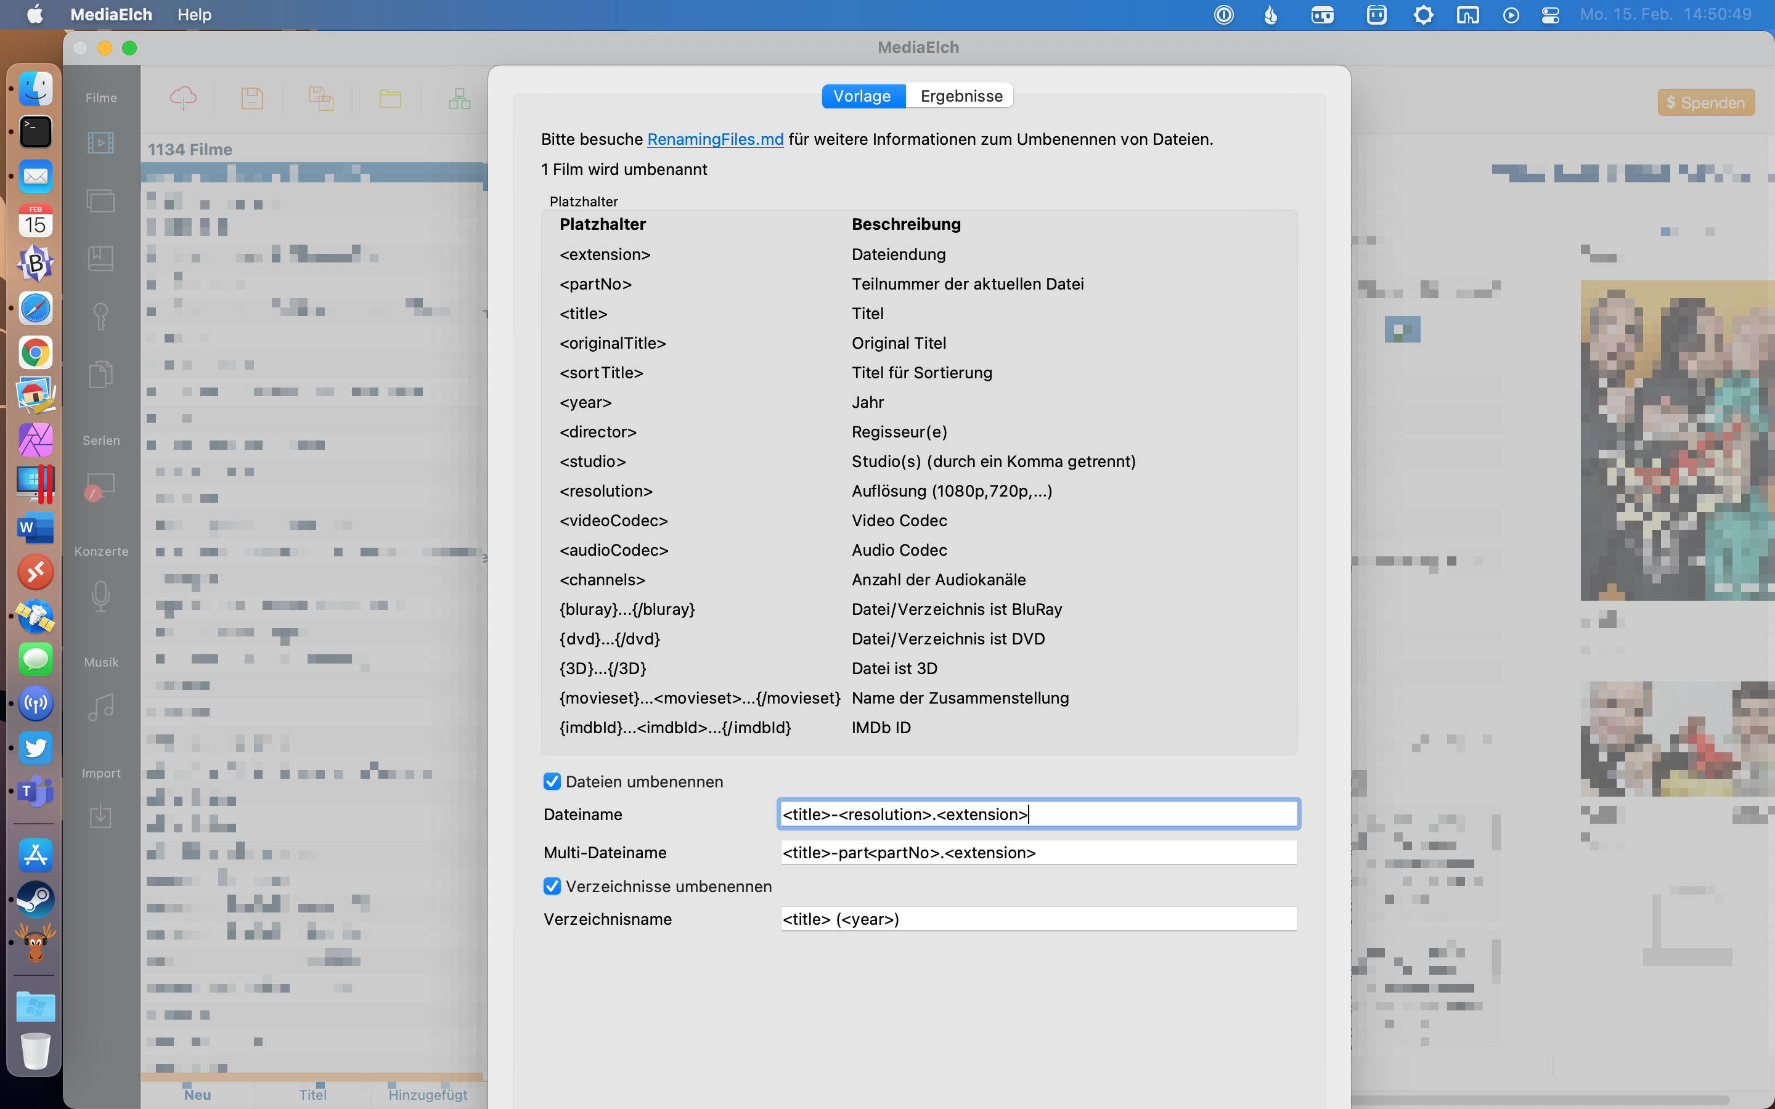
Task: Click the save all toolbar icon
Action: point(320,99)
